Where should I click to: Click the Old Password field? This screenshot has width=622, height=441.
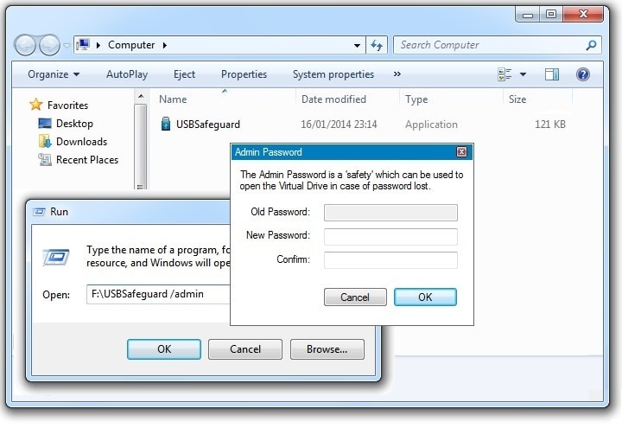click(x=390, y=213)
